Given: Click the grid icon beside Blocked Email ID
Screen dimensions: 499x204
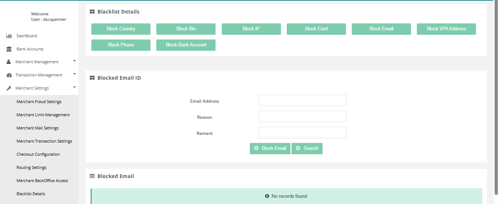Looking at the screenshot, I should 92,78.
